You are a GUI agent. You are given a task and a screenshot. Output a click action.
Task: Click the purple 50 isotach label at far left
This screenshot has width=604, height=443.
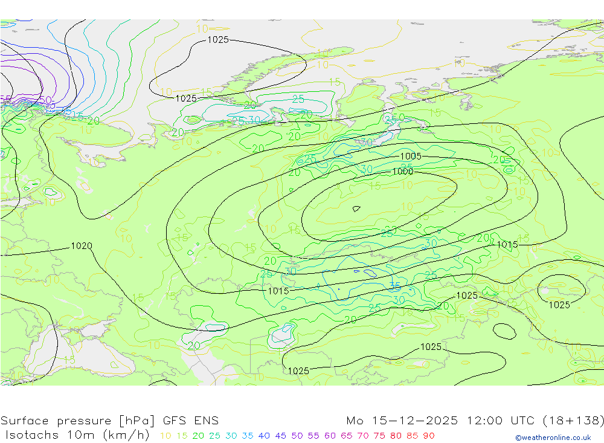45,100
